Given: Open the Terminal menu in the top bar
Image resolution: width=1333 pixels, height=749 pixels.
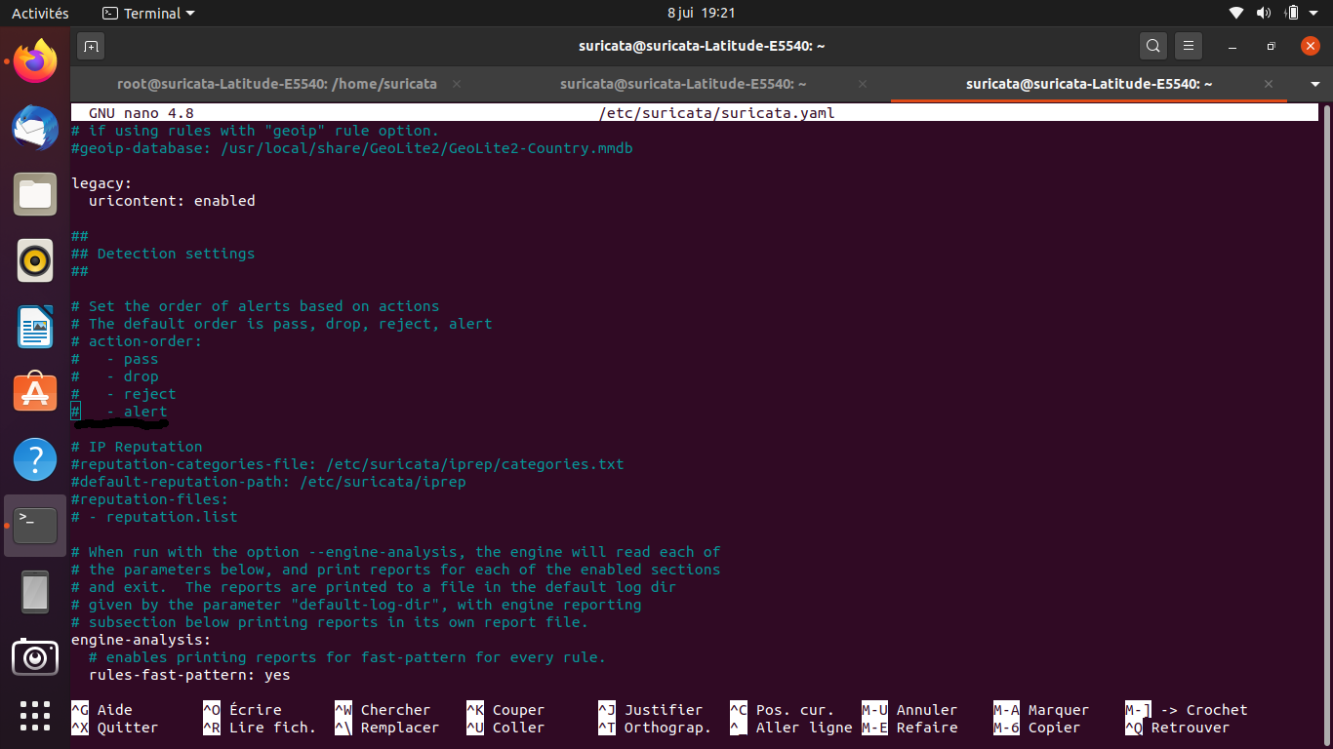Looking at the screenshot, I should [x=147, y=14].
